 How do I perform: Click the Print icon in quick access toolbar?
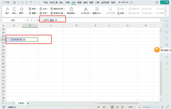pyautogui.click(x=23, y=2)
